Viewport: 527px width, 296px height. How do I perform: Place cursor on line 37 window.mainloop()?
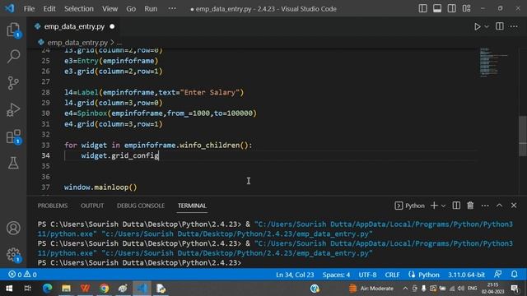(x=100, y=187)
